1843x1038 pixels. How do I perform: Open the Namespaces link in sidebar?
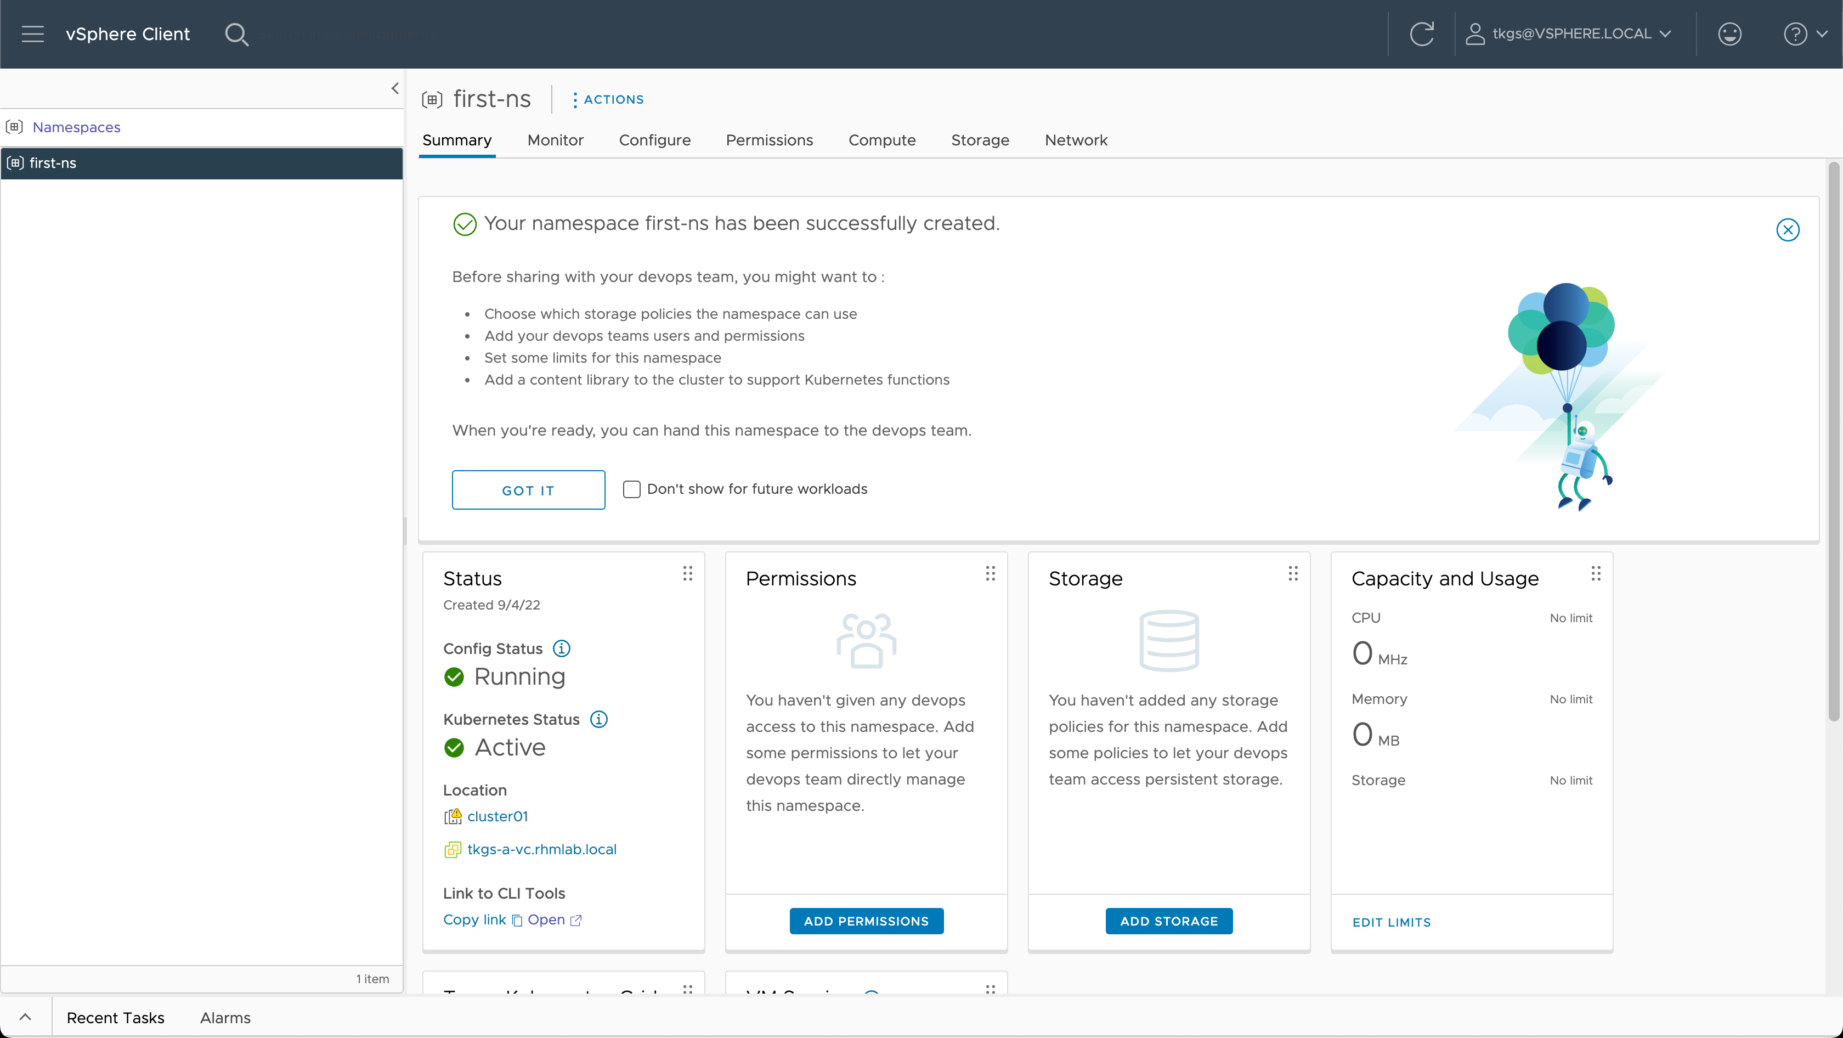click(x=76, y=127)
